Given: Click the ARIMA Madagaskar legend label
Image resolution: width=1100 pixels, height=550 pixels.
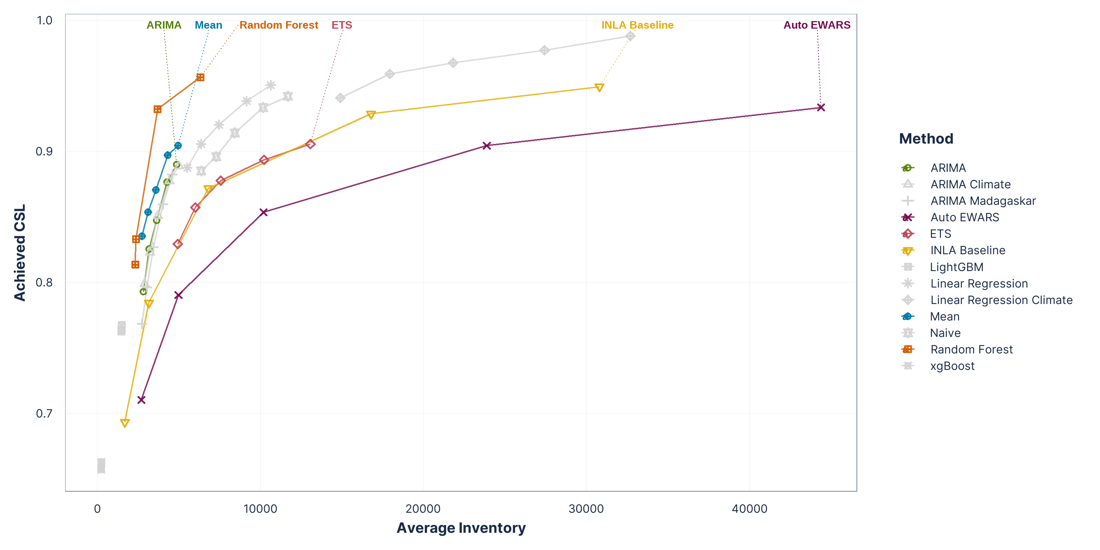Looking at the screenshot, I should pyautogui.click(x=983, y=201).
